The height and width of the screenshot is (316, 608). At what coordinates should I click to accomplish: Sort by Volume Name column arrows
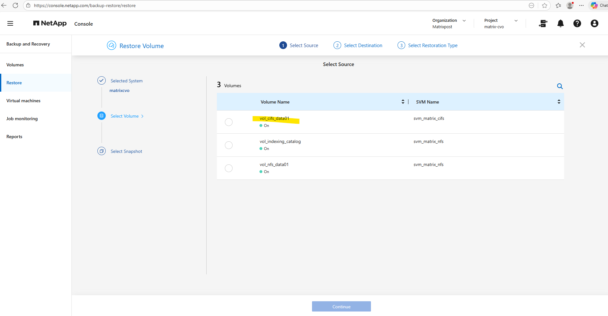tap(403, 102)
